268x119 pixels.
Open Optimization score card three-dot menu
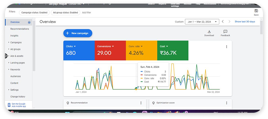(x=227, y=103)
